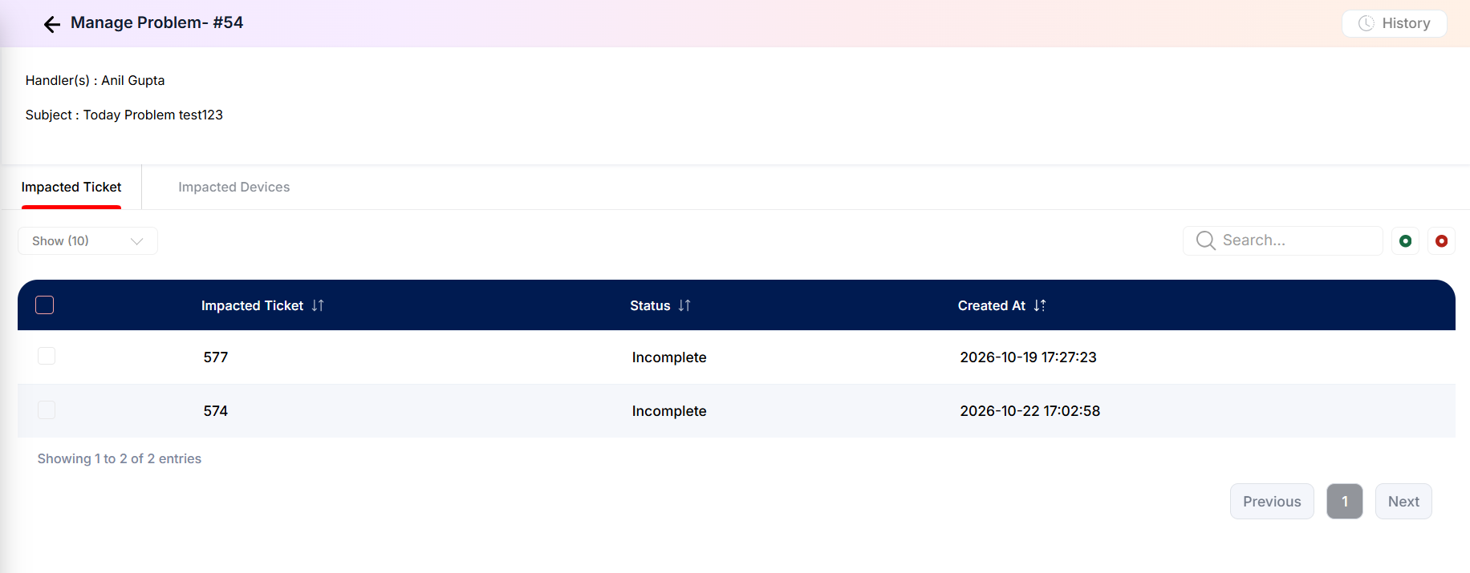
Task: Go to page 1
Action: click(1345, 501)
